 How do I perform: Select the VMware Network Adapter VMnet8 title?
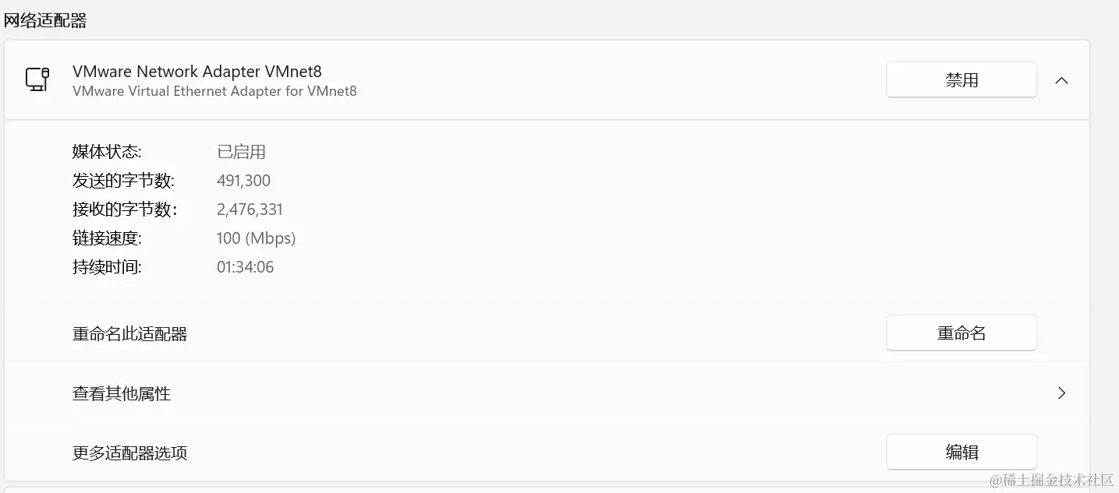point(197,72)
